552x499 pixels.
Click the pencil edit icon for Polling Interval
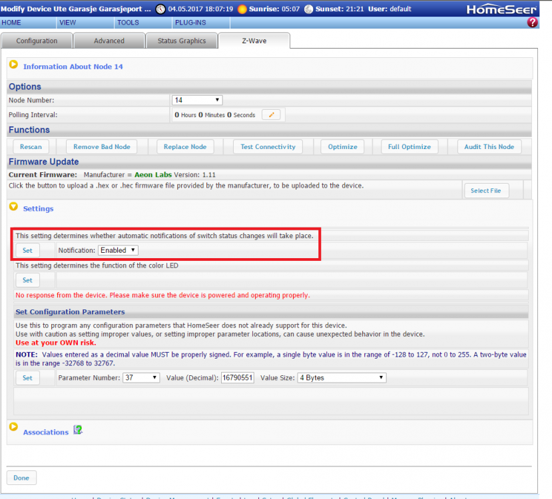pos(271,114)
